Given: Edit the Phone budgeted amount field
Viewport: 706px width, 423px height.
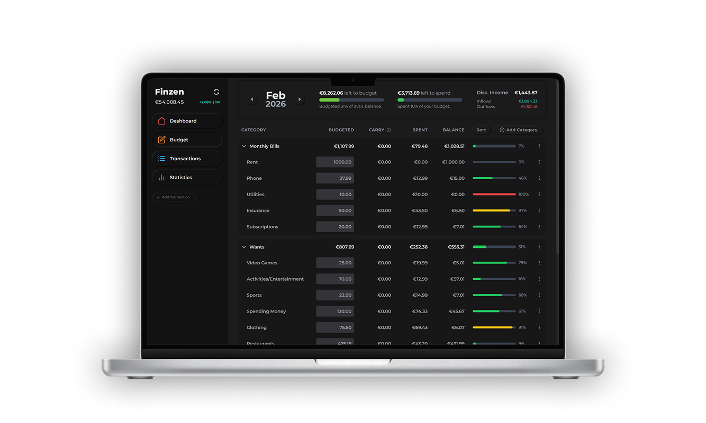Looking at the screenshot, I should click(x=335, y=179).
